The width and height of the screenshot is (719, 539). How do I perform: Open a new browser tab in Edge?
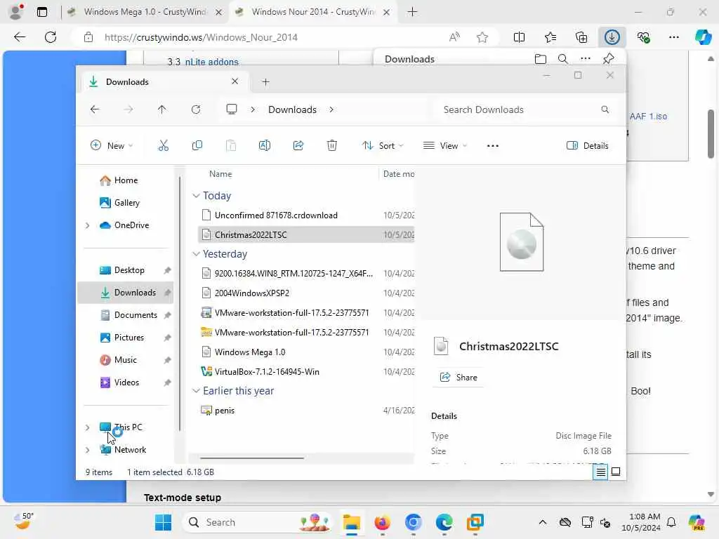point(412,12)
